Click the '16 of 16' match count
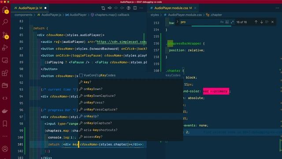Viewport: 282px width, 159px height. tap(241, 22)
